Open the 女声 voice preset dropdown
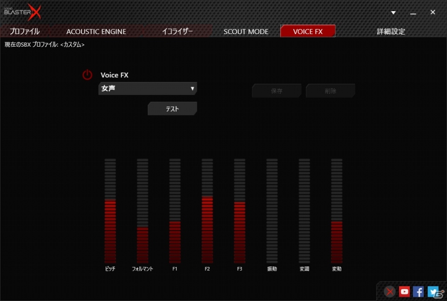447x301 pixels. pos(148,89)
